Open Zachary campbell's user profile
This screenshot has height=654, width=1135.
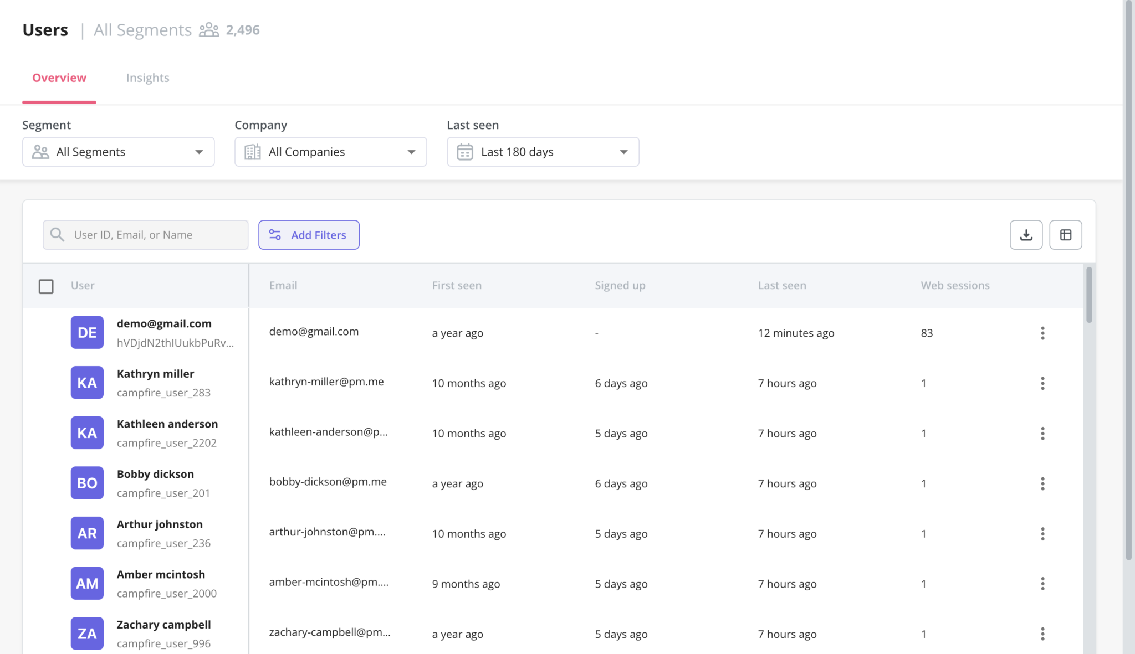163,624
